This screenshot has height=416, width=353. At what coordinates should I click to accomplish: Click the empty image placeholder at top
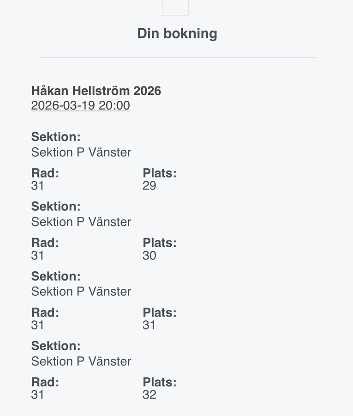point(175,7)
